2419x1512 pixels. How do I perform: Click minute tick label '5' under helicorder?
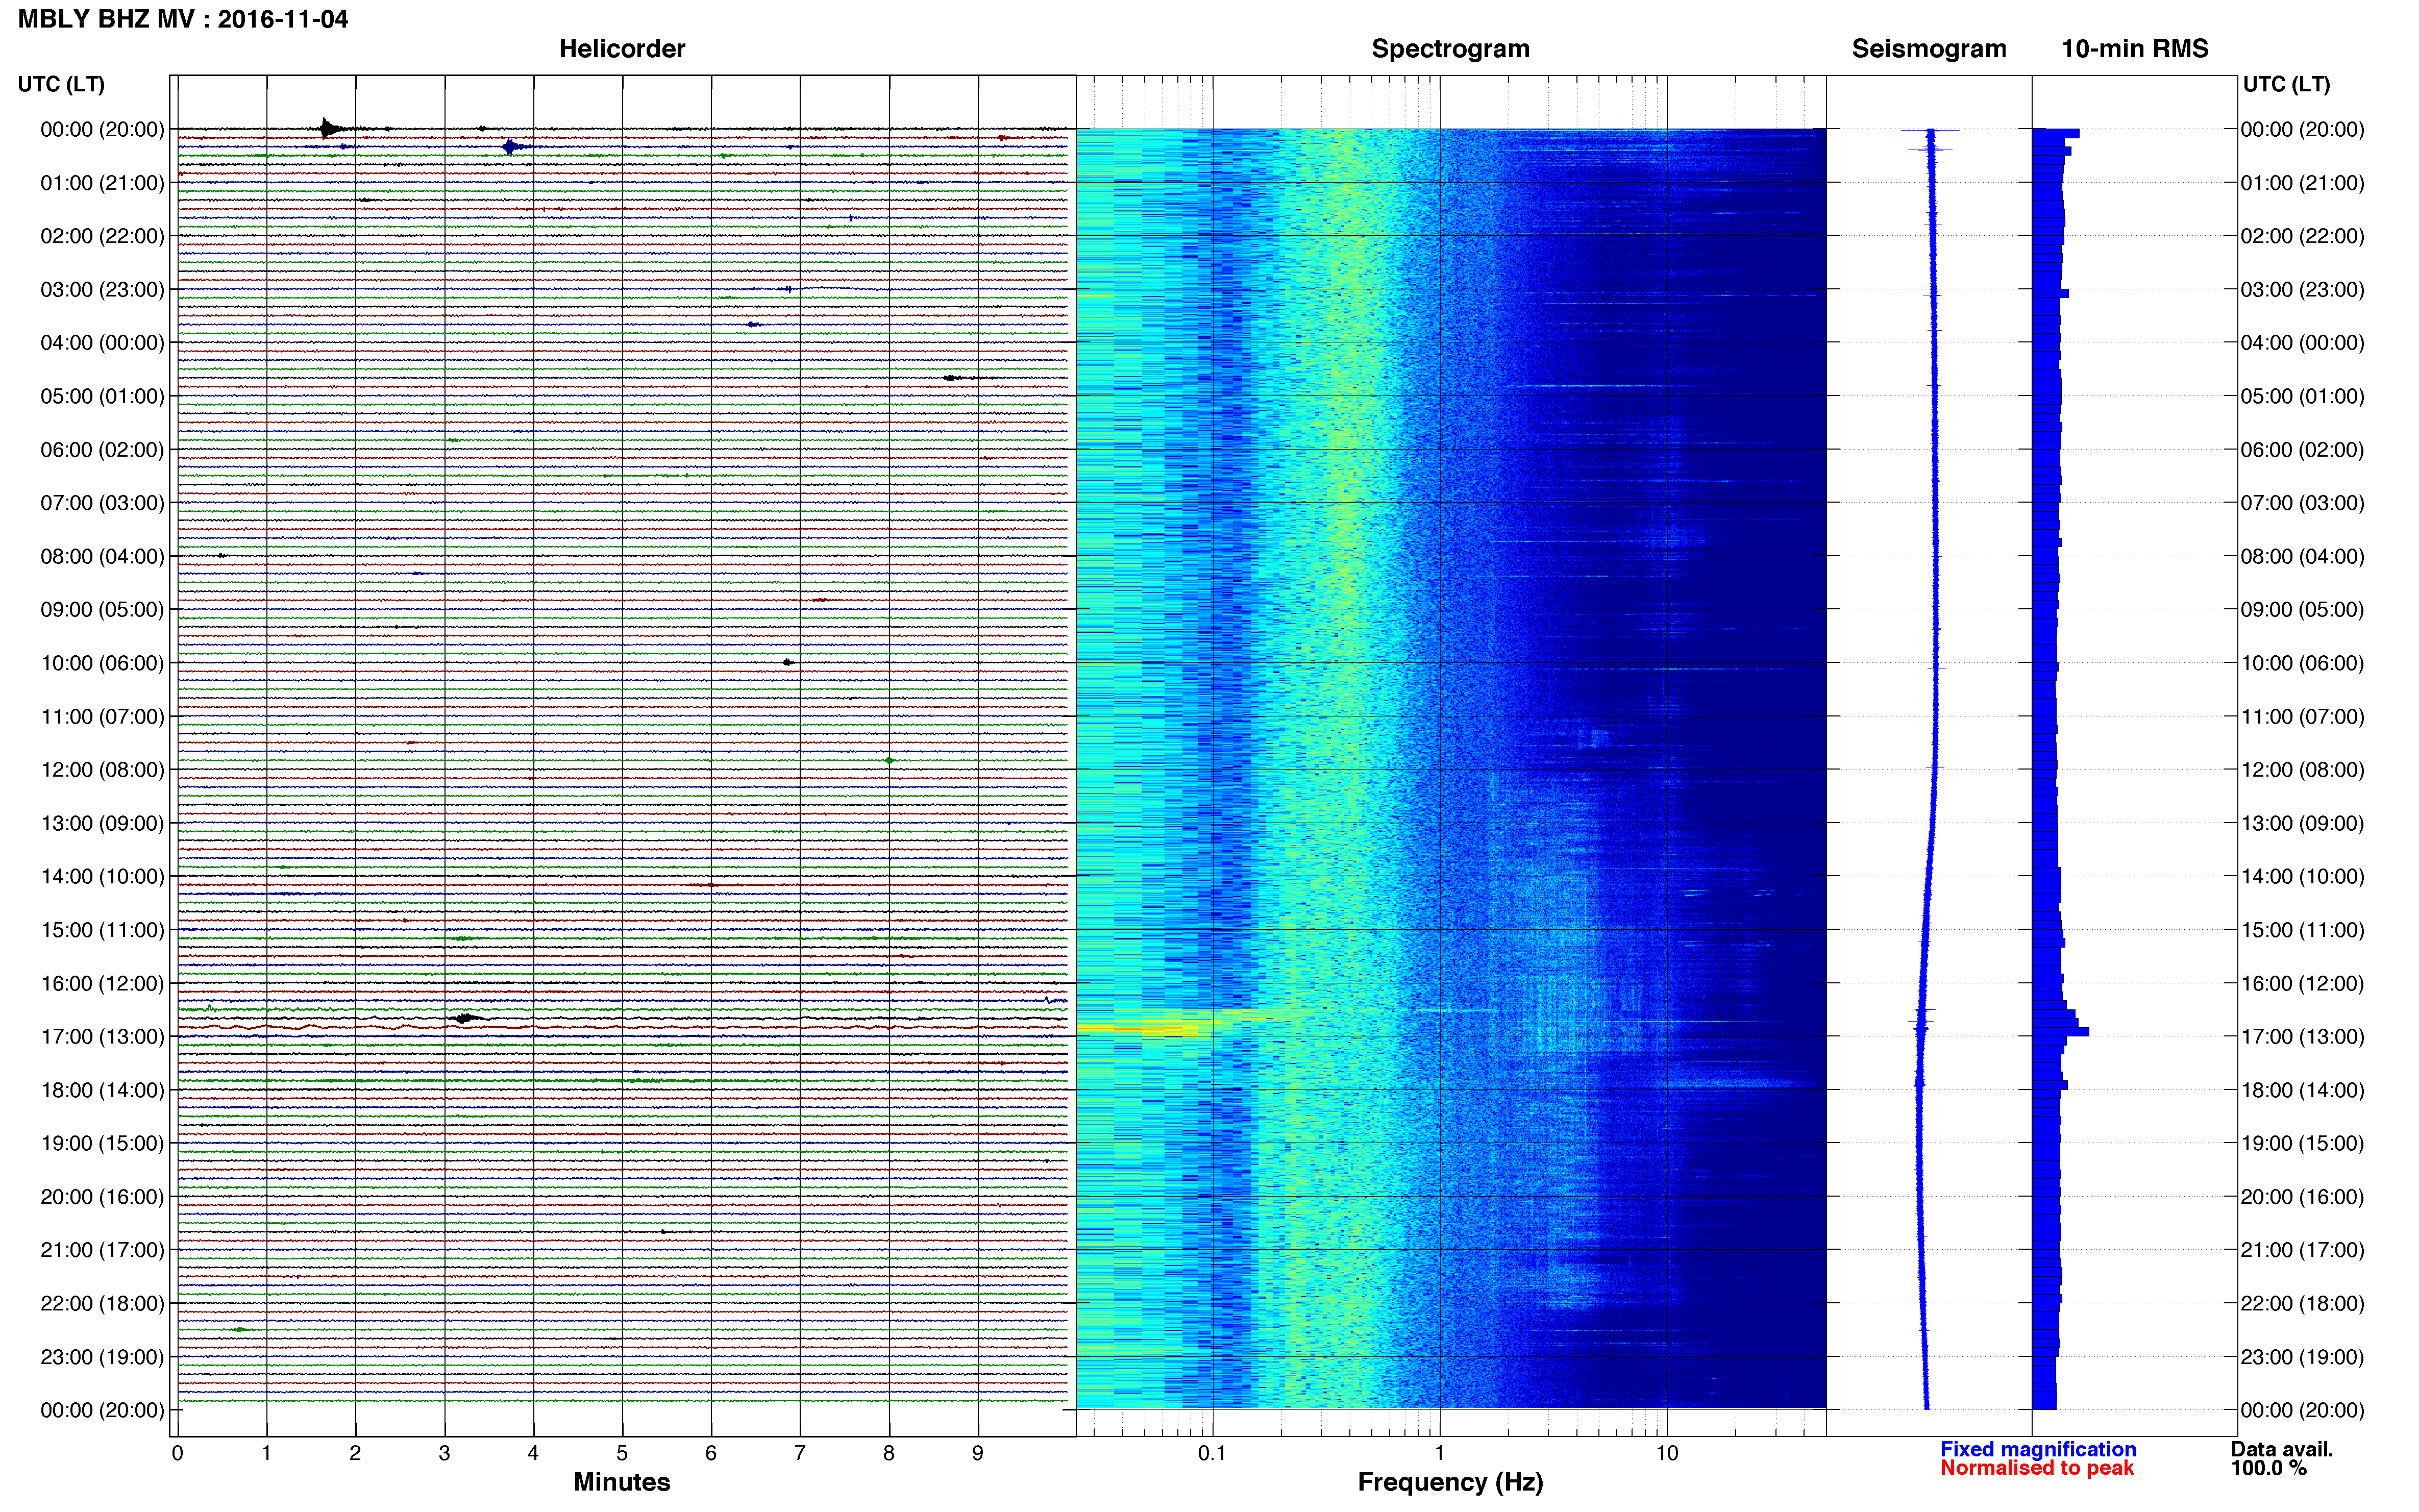(x=622, y=1453)
